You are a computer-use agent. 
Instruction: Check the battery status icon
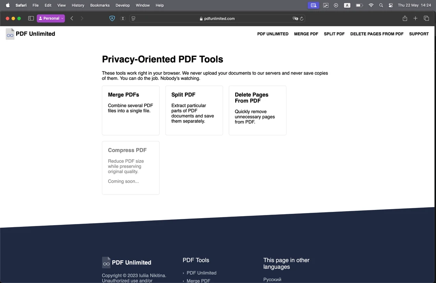point(359,5)
